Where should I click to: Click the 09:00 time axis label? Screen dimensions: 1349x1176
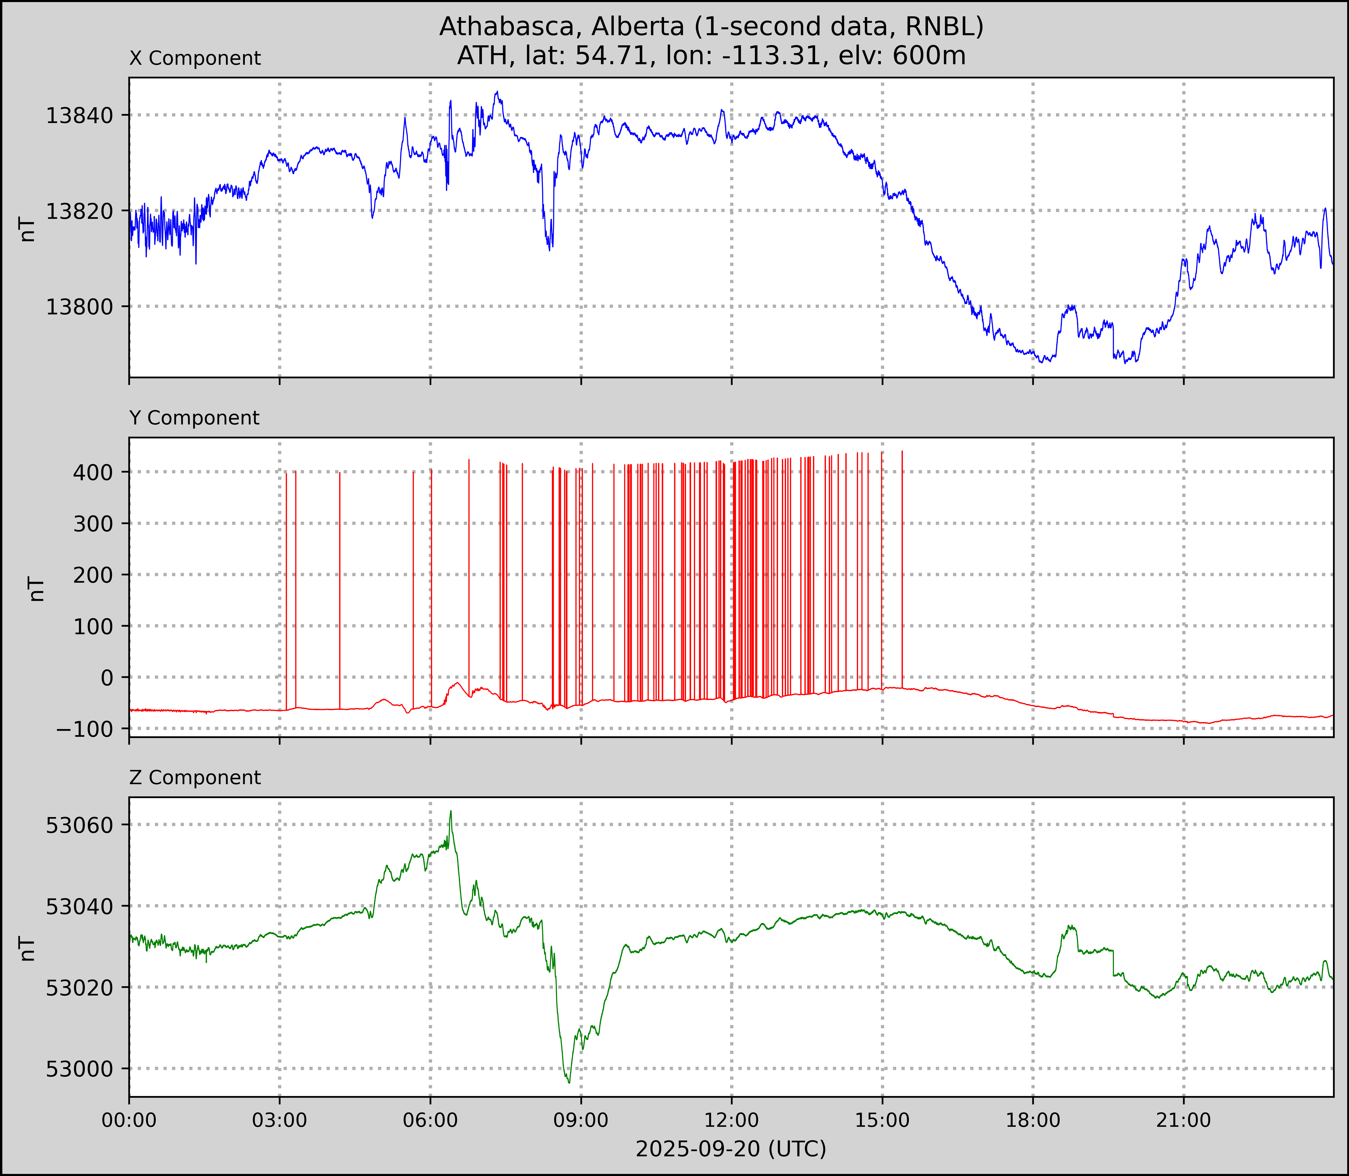(581, 1120)
